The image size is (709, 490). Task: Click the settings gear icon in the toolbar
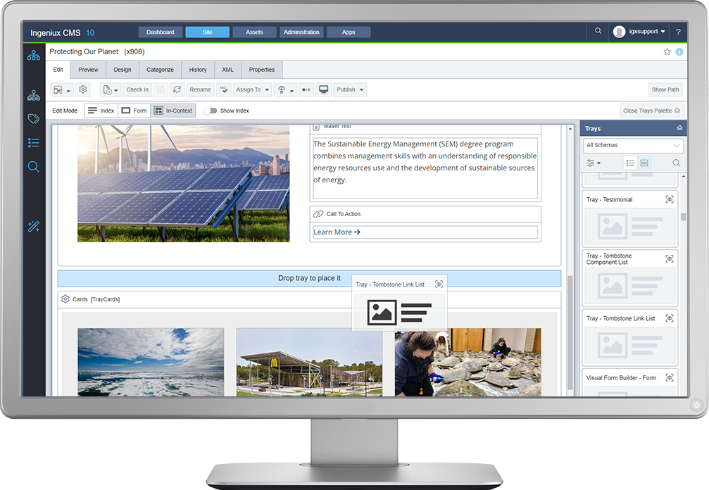click(83, 89)
